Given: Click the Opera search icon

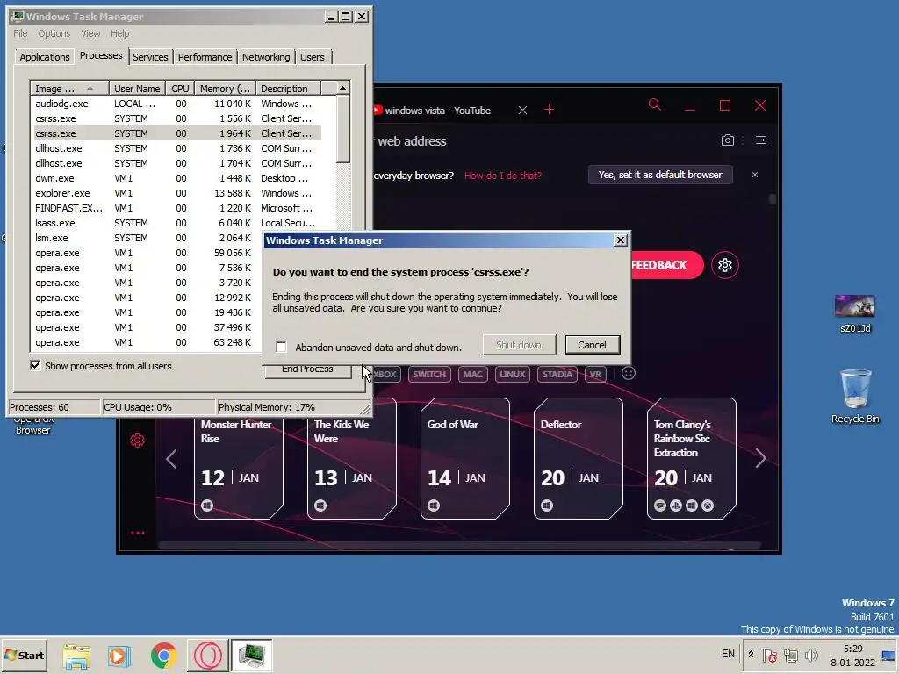Looking at the screenshot, I should [x=654, y=105].
